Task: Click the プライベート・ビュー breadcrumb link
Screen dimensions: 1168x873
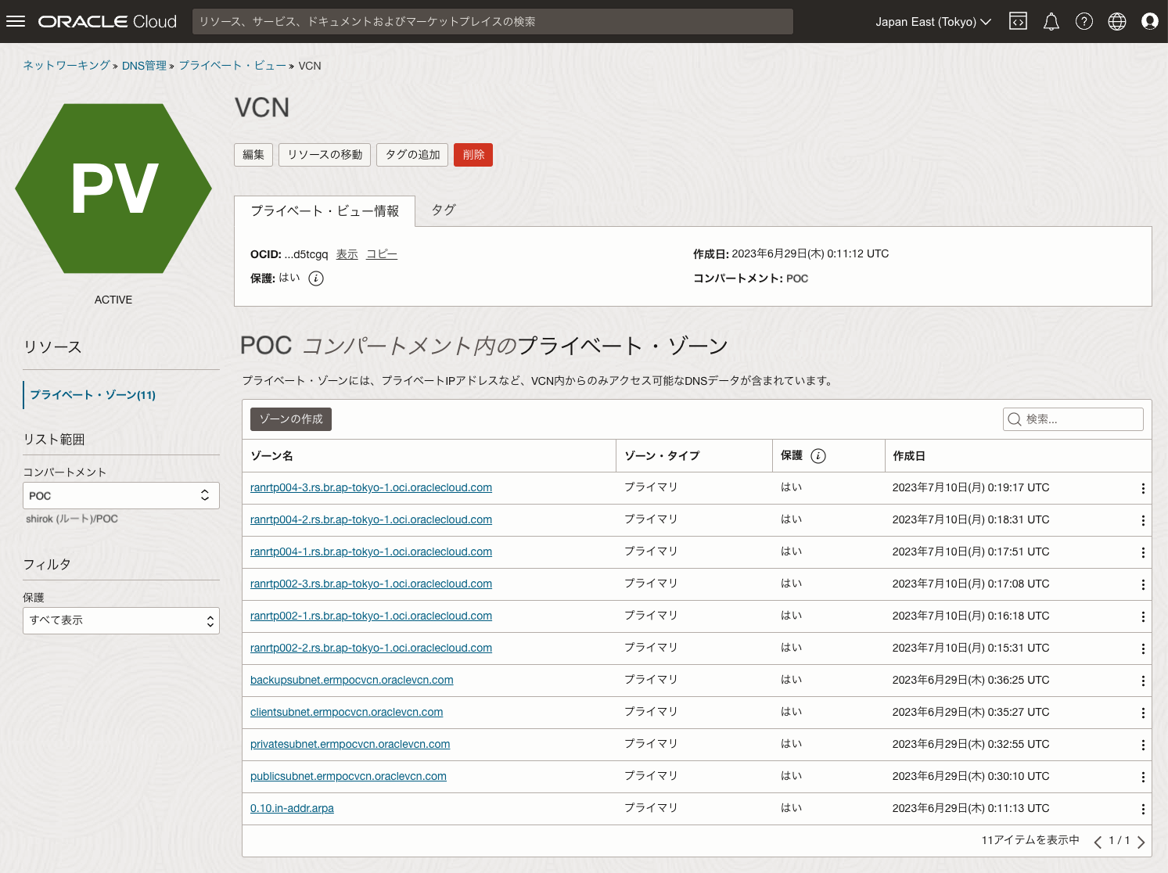Action: coord(232,66)
